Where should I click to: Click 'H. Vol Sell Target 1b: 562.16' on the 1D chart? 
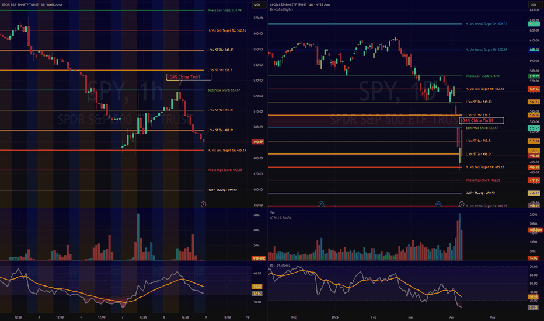point(484,89)
